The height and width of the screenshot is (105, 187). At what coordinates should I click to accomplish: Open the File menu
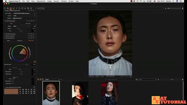tap(23, 1)
